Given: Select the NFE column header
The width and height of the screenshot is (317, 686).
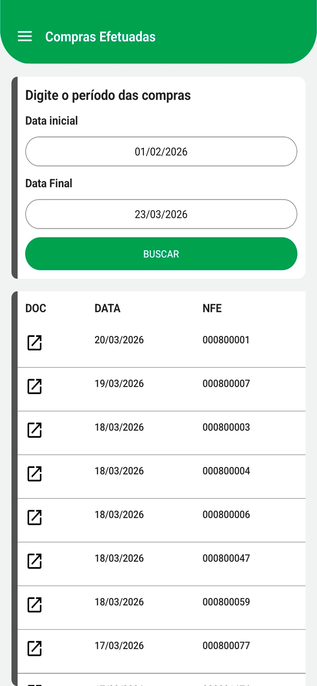Looking at the screenshot, I should pyautogui.click(x=212, y=308).
